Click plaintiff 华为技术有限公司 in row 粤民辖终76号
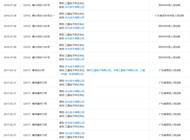The height and width of the screenshot is (140, 190). (x=74, y=81)
